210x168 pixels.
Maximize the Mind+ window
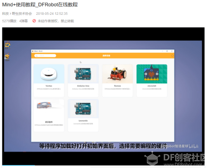point(167,51)
